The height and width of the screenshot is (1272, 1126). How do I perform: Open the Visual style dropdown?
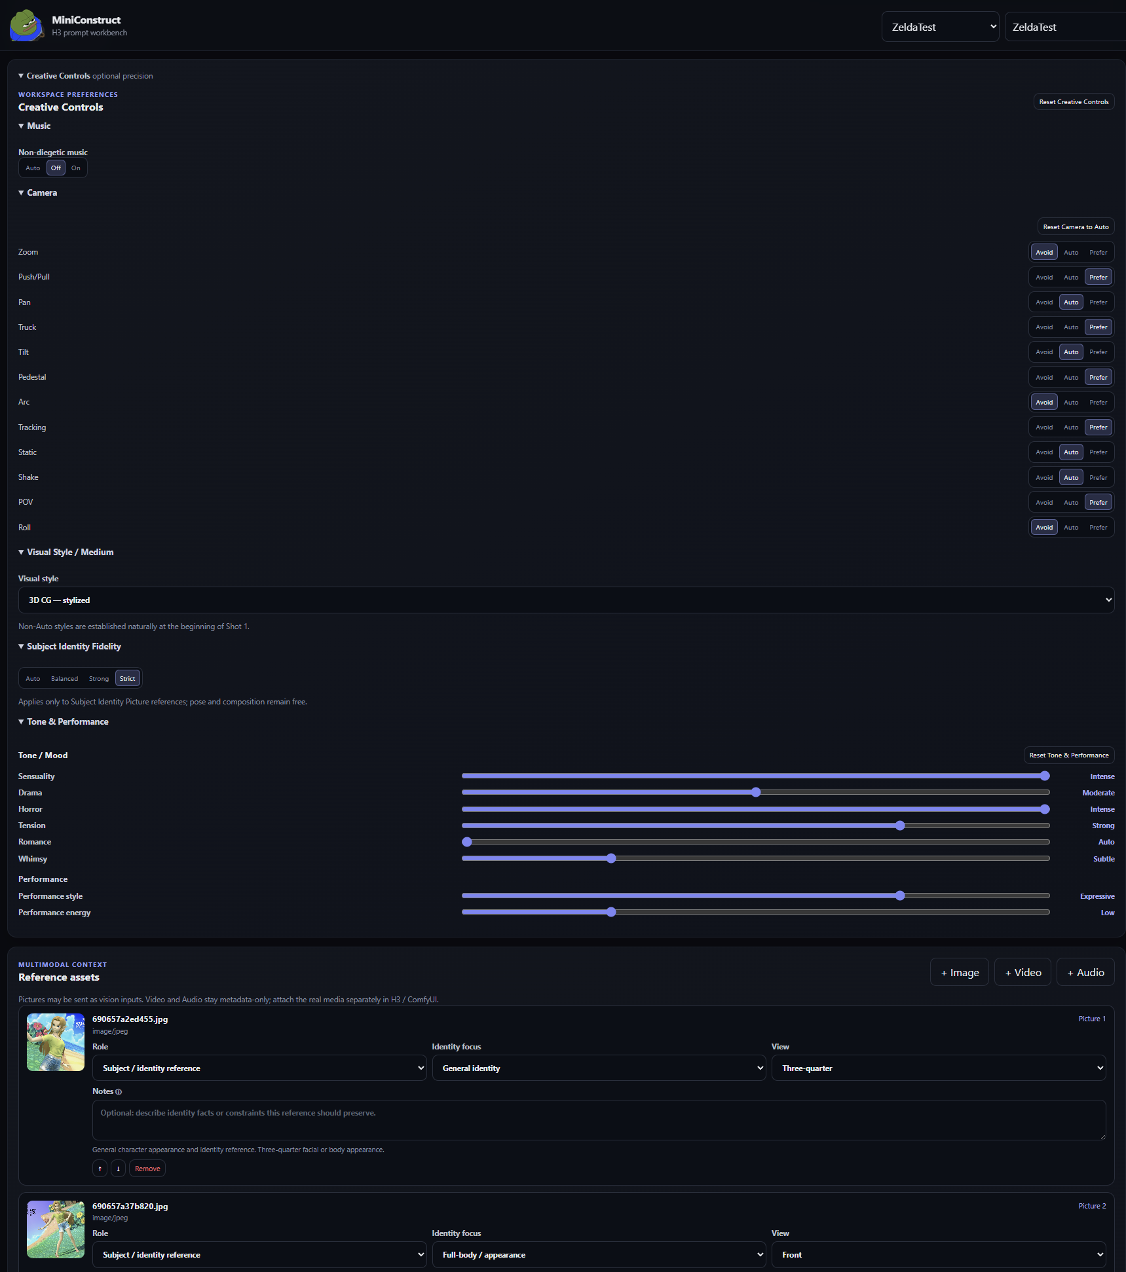(x=566, y=600)
